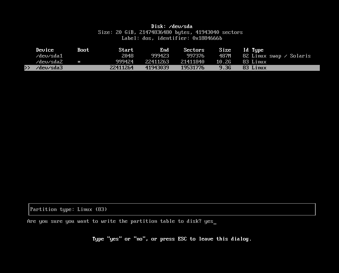Click the ESC instruction line
Image resolution: width=339 pixels, height=273 pixels.
[172, 239]
